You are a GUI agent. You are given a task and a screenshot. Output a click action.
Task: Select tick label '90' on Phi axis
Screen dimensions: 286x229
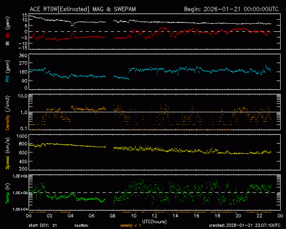[x=25, y=81]
